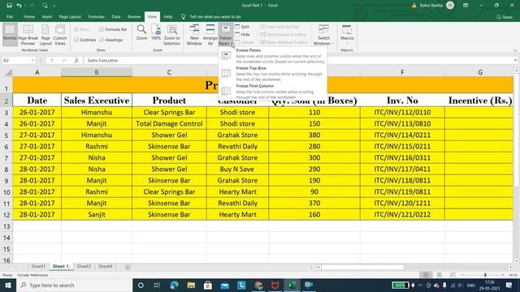This screenshot has height=292, width=520.
Task: Click cell containing ITC/INV/117/0411
Action: 402,170
